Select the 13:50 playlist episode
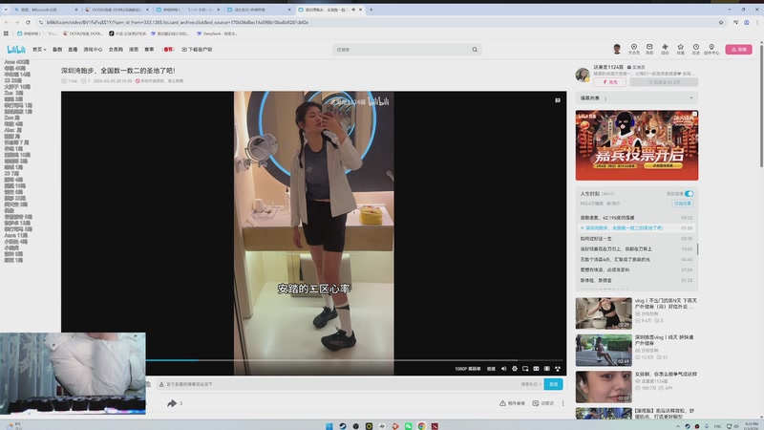764x430 pixels. [x=636, y=248]
